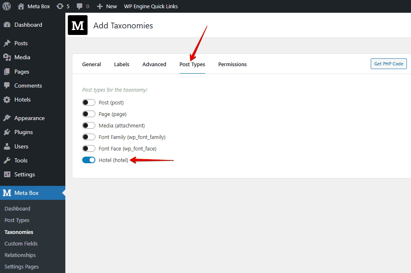The height and width of the screenshot is (273, 411).
Task: Click the Get PHP Code button
Action: [x=388, y=63]
